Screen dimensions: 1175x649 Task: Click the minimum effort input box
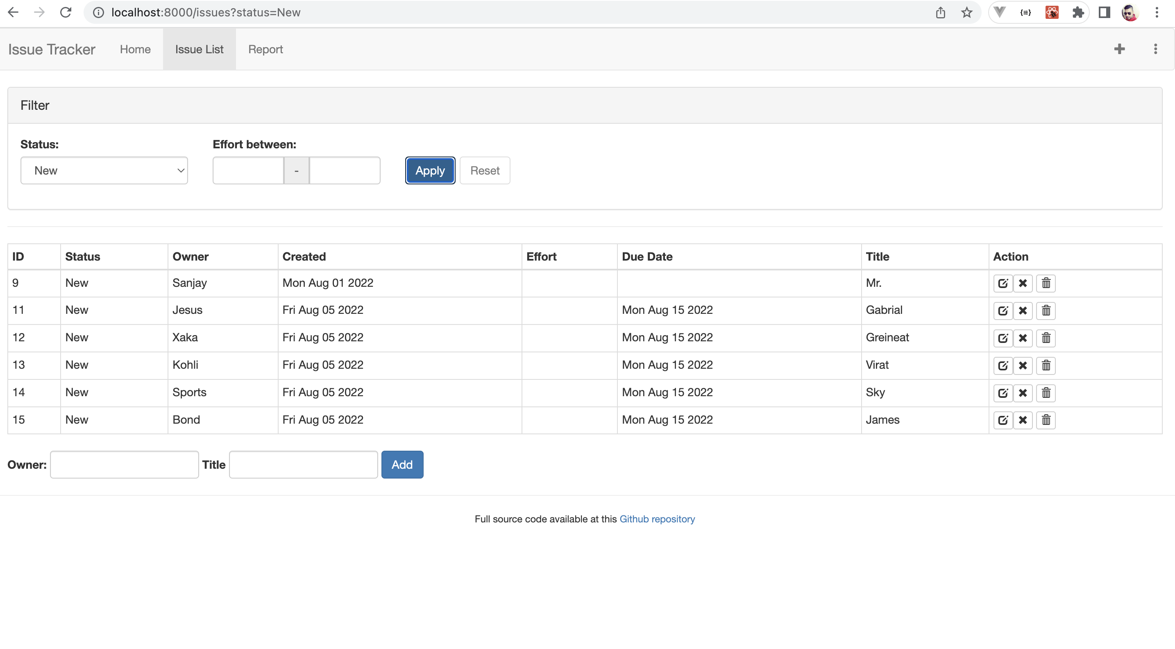point(248,170)
